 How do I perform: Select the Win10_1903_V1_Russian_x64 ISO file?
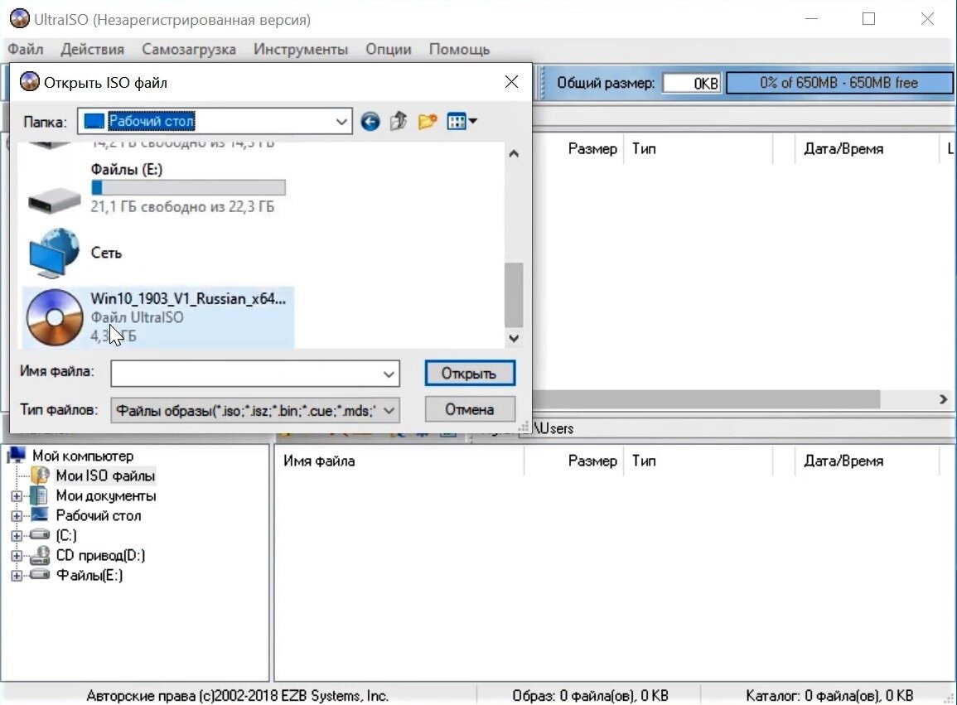tap(158, 317)
